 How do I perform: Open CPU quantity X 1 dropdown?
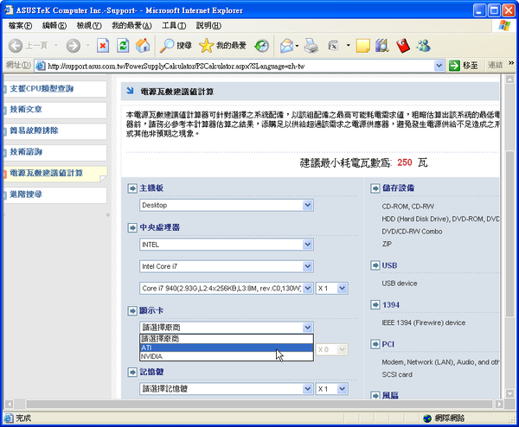[x=331, y=289]
